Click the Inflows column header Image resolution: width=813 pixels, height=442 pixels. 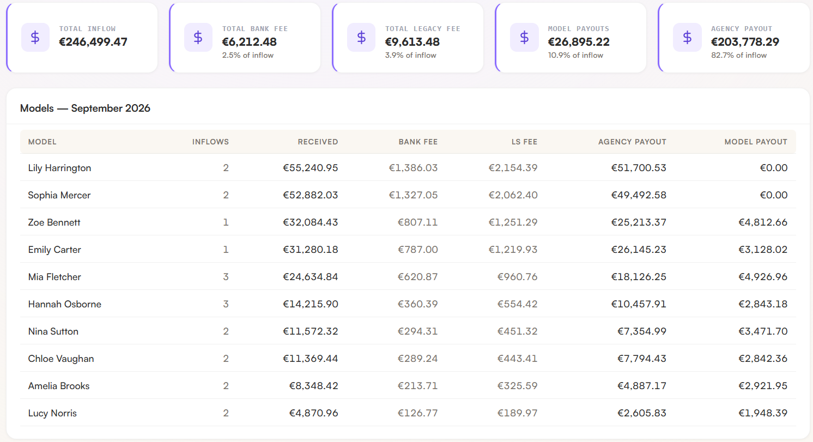click(x=210, y=142)
